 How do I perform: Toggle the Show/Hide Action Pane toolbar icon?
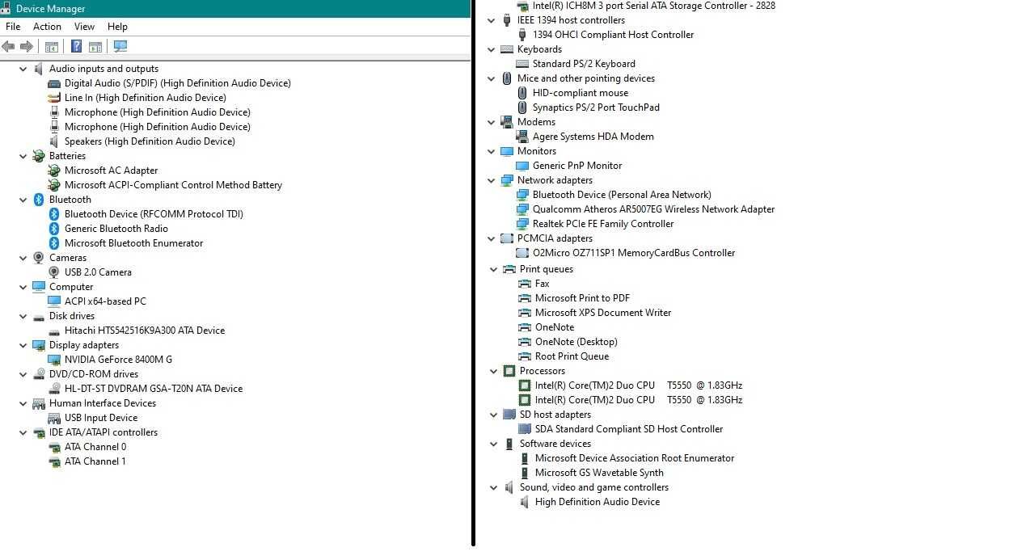pyautogui.click(x=95, y=46)
